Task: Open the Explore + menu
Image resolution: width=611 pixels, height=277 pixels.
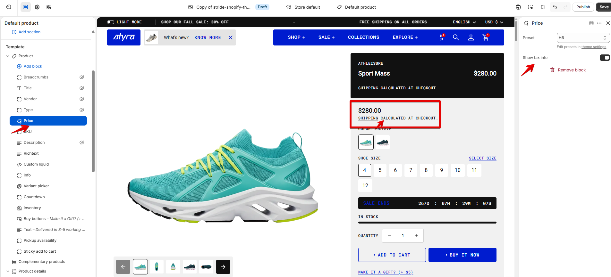Action: 405,37
